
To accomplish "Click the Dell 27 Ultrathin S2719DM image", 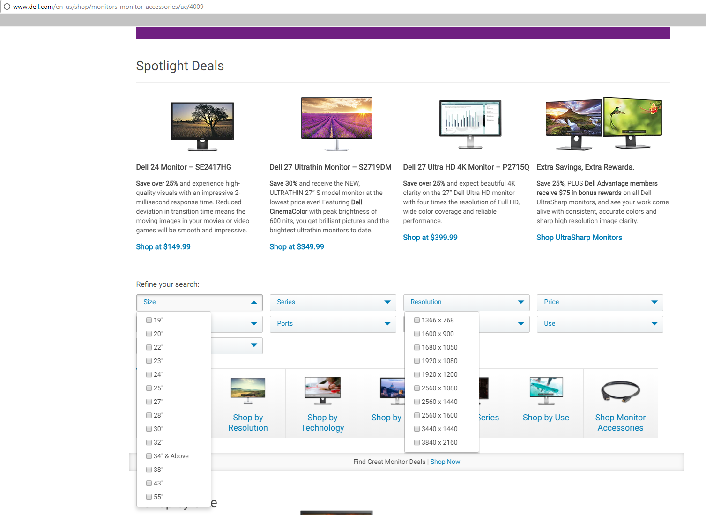I will coord(336,124).
